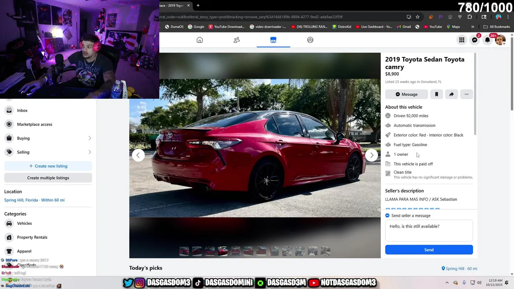Click the LLAMA PARA MAS INFO description
The height and width of the screenshot is (289, 514).
421,199
